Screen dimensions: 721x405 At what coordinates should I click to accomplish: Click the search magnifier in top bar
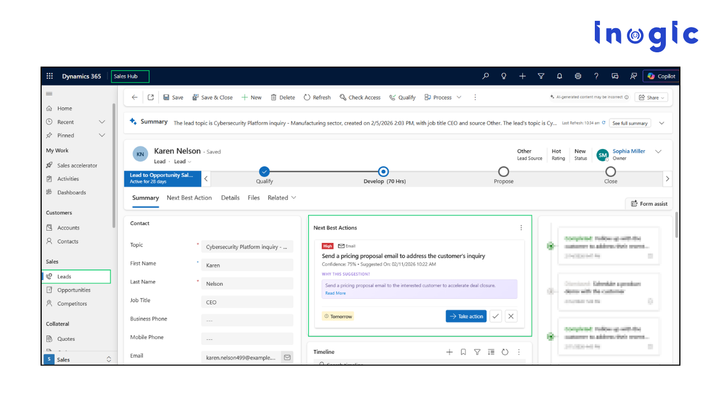(x=486, y=76)
